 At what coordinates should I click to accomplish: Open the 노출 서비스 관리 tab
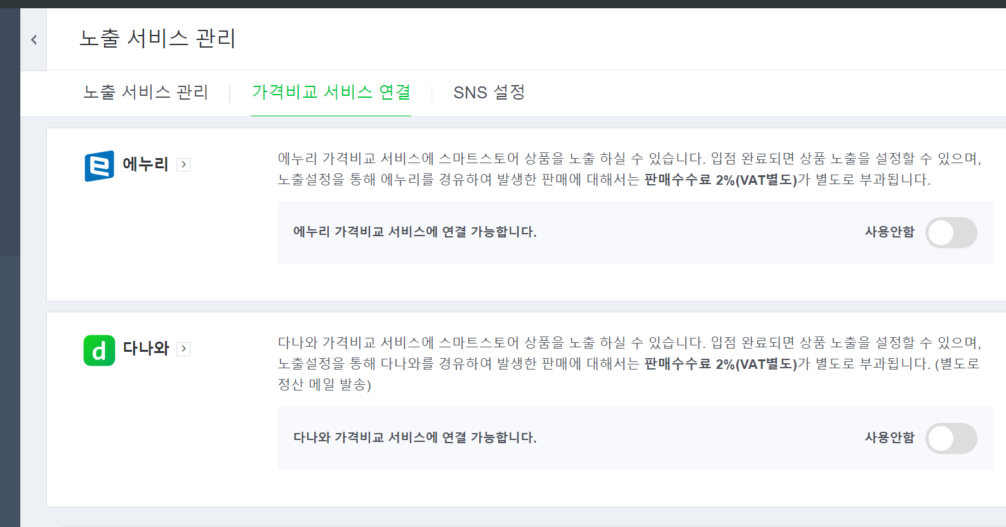(x=146, y=92)
